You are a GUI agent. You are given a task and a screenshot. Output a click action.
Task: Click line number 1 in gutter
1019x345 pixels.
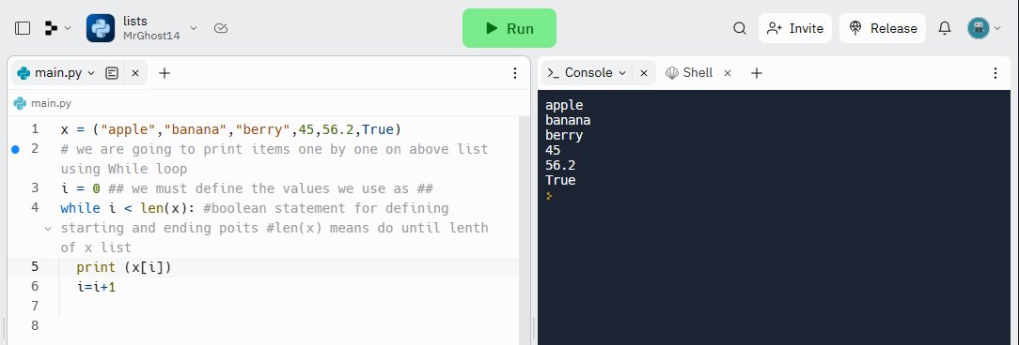35,129
